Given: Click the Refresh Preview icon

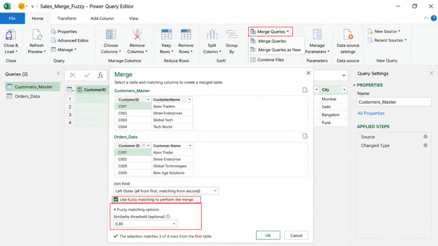Looking at the screenshot, I should point(37,35).
